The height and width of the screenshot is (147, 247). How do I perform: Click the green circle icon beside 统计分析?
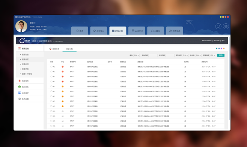20,87
